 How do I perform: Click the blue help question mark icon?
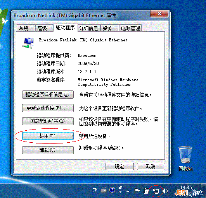point(112,190)
